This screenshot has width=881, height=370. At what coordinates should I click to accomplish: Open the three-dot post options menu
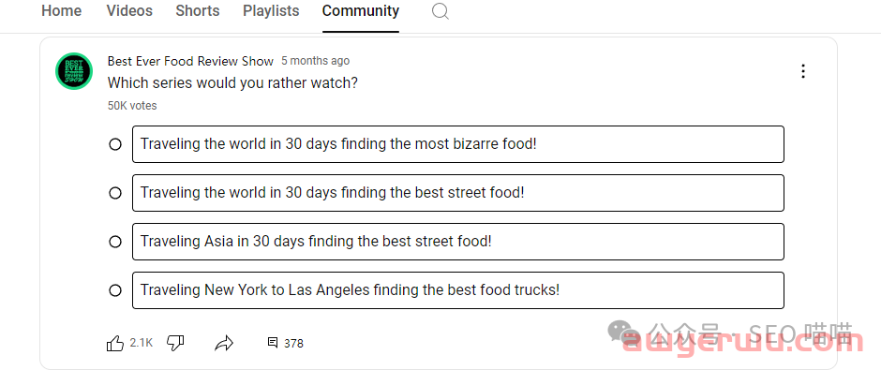(803, 71)
